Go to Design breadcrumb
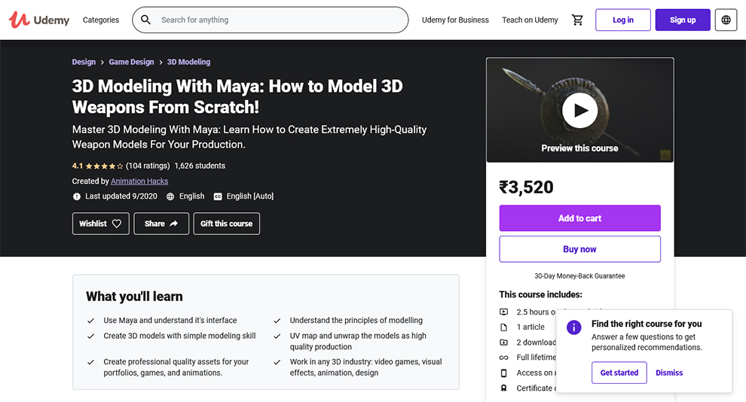 tap(84, 62)
